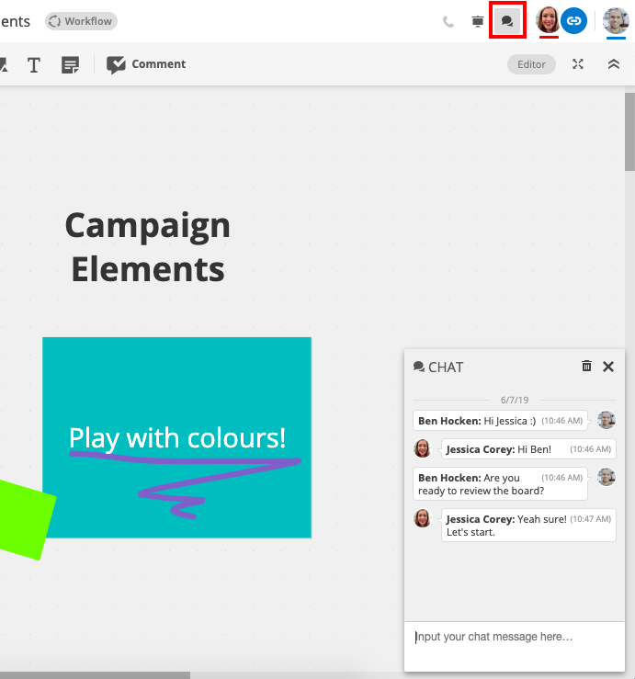Click "ready to review the board?" message
The height and width of the screenshot is (679, 635).
pyautogui.click(x=500, y=483)
